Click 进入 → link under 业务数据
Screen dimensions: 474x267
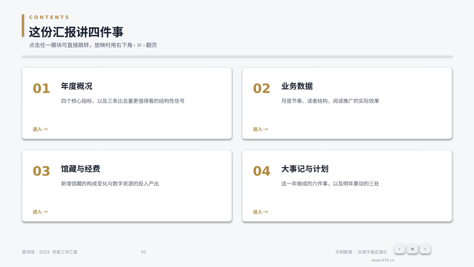click(260, 129)
